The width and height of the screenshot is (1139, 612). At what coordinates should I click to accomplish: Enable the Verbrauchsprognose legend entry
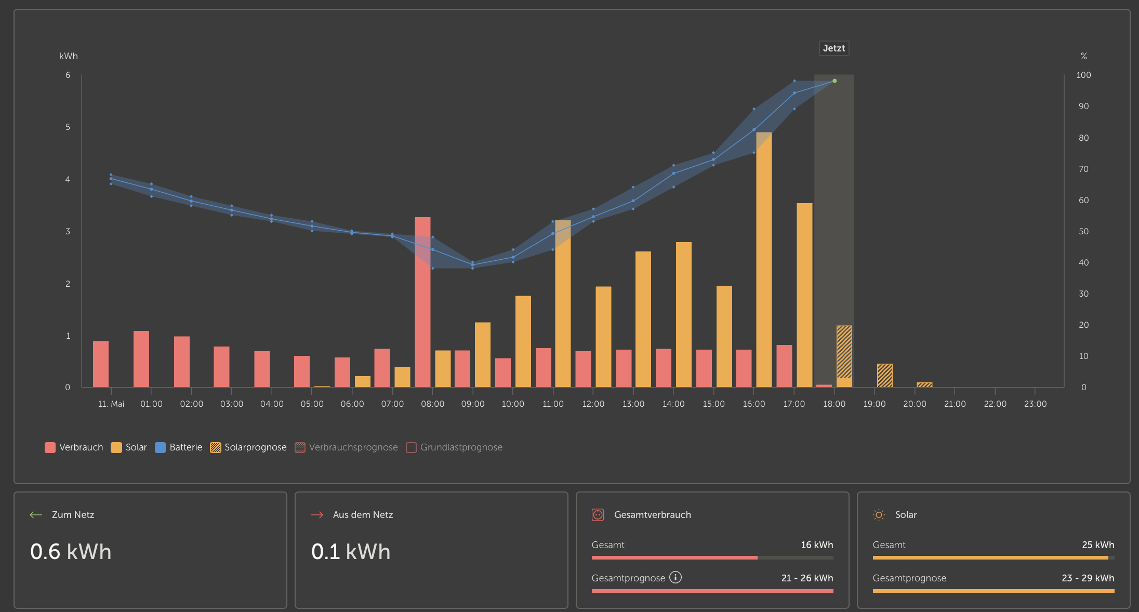point(347,447)
